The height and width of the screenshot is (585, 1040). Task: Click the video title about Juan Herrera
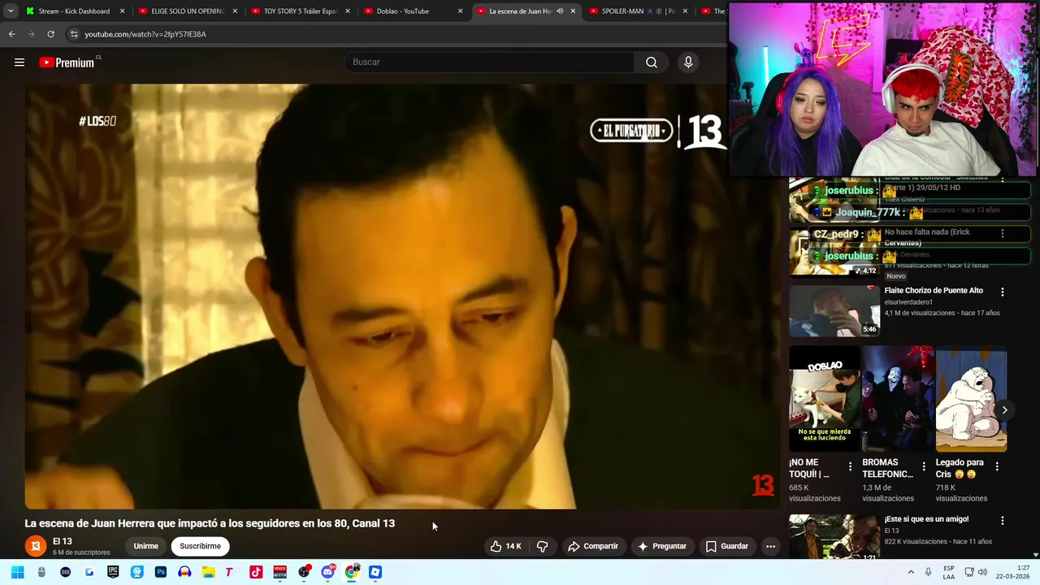pyautogui.click(x=210, y=523)
